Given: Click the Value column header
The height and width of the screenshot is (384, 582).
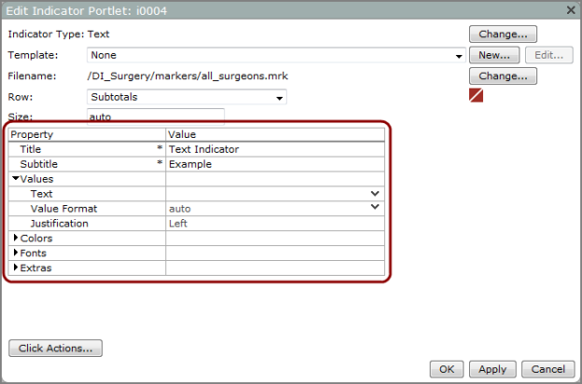Looking at the screenshot, I should (x=275, y=134).
